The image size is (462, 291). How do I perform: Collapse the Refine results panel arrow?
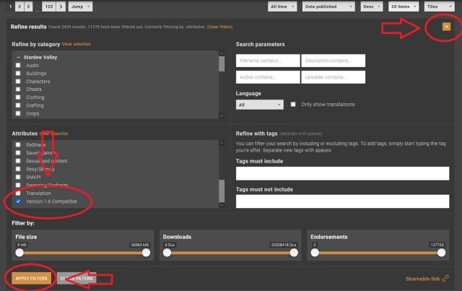[446, 27]
